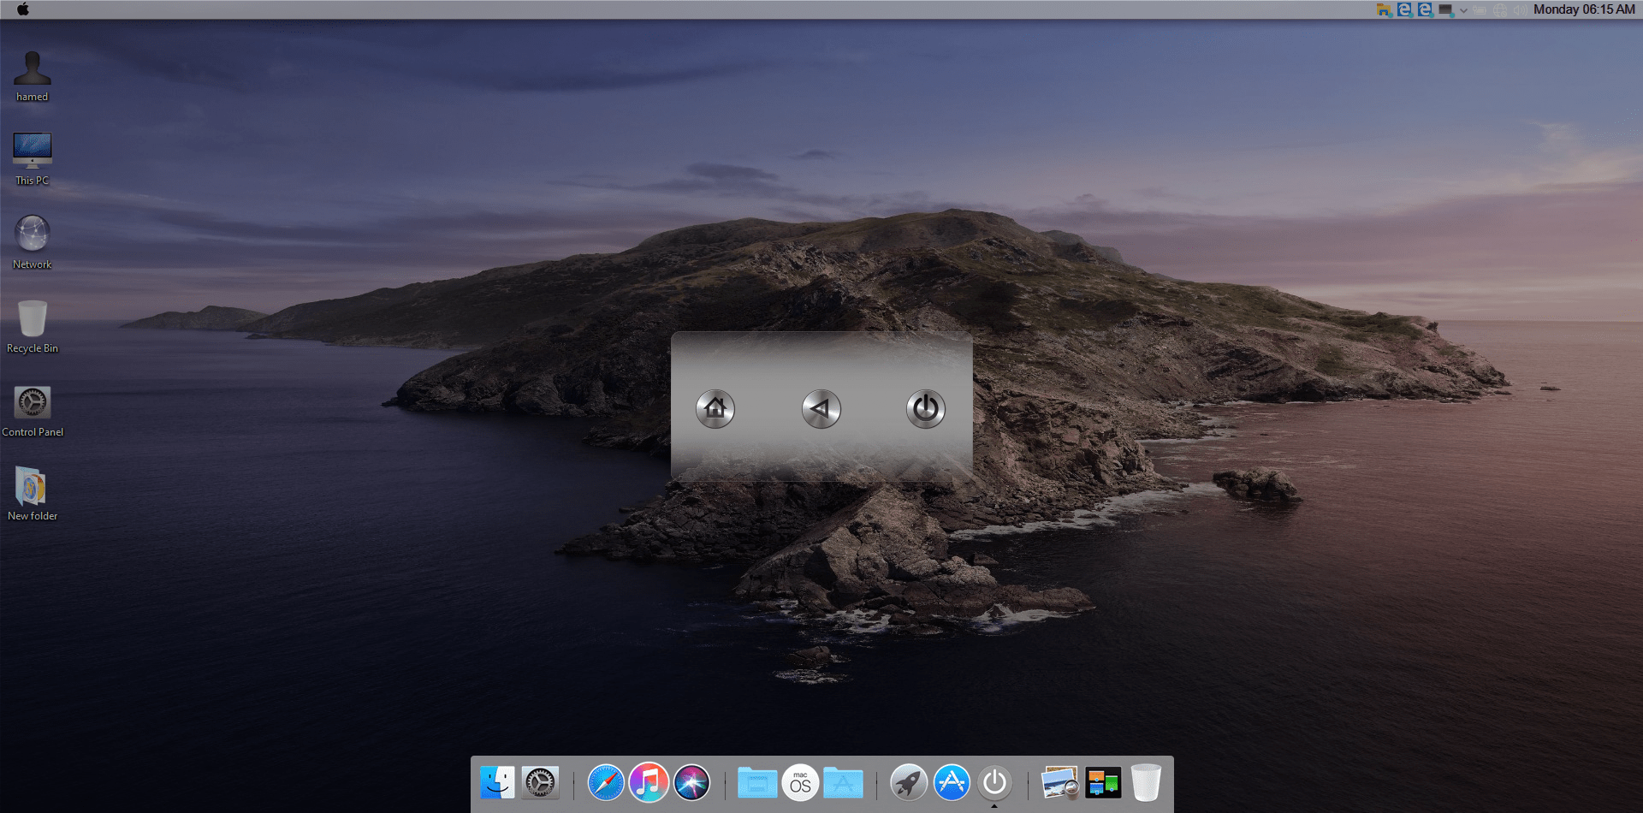Click the battery power icon in the top bar
The width and height of the screenshot is (1643, 813).
coord(1480,10)
